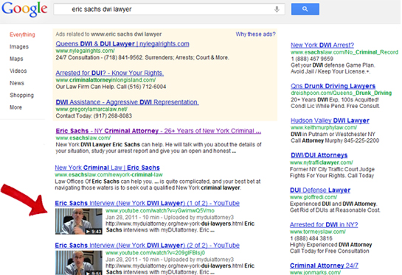Click www.nylegalrights.com/ green URL

85,51
